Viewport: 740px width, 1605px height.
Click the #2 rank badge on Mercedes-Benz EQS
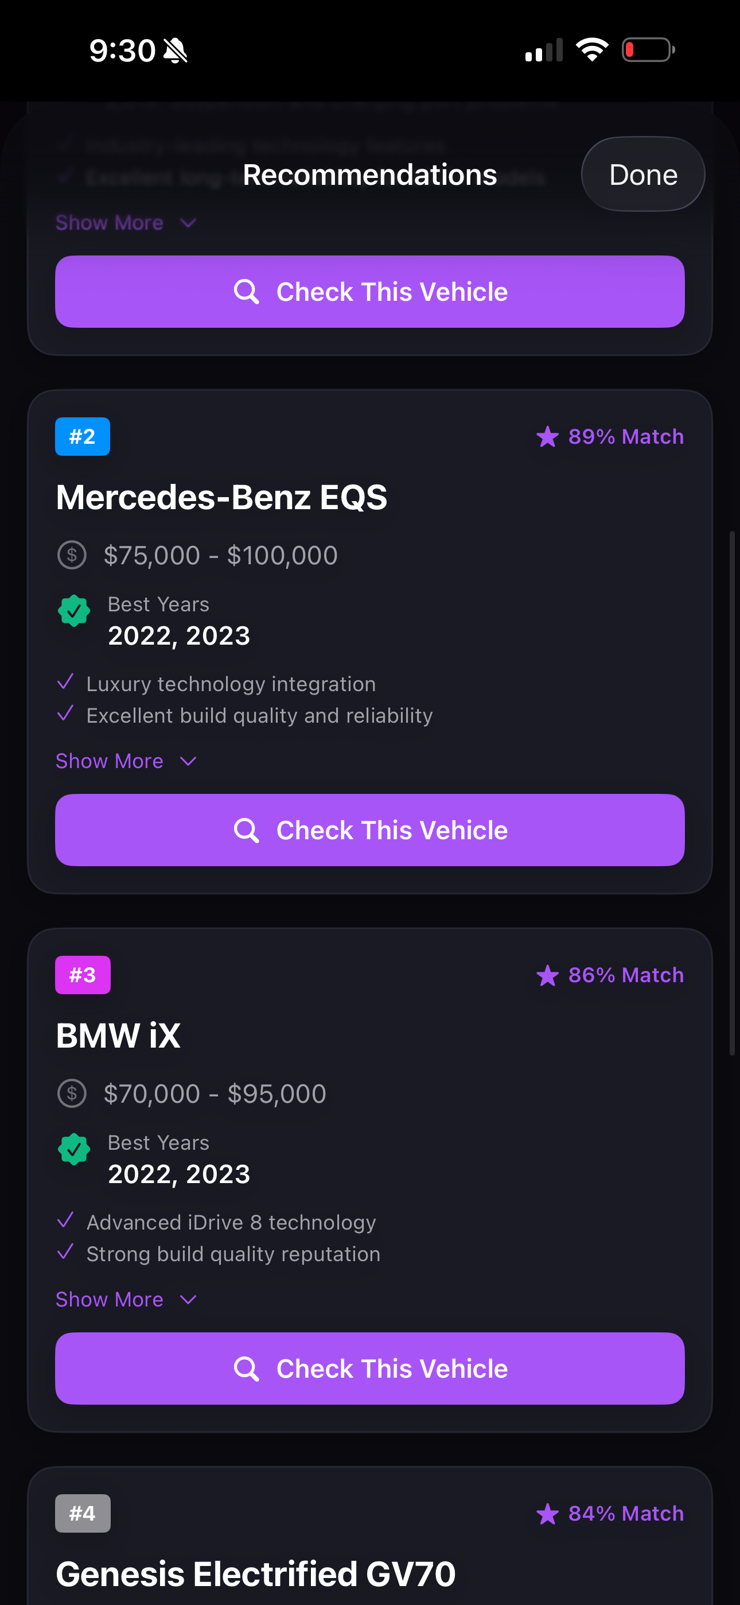click(82, 437)
